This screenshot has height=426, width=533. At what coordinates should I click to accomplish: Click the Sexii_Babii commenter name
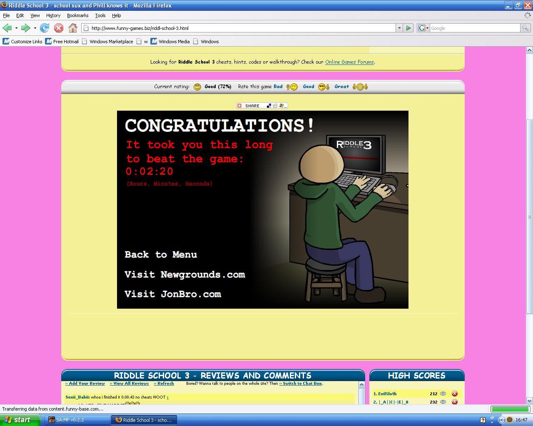point(77,397)
